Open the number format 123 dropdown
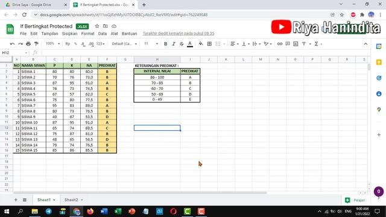 100,44
